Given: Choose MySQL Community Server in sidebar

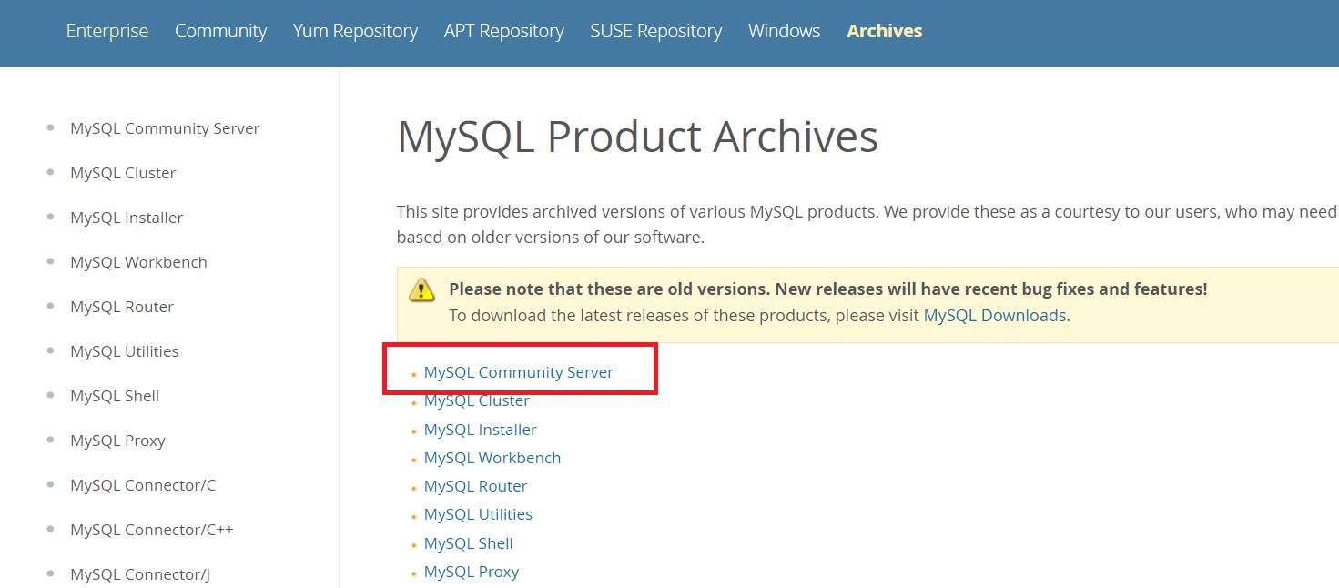Looking at the screenshot, I should (165, 128).
